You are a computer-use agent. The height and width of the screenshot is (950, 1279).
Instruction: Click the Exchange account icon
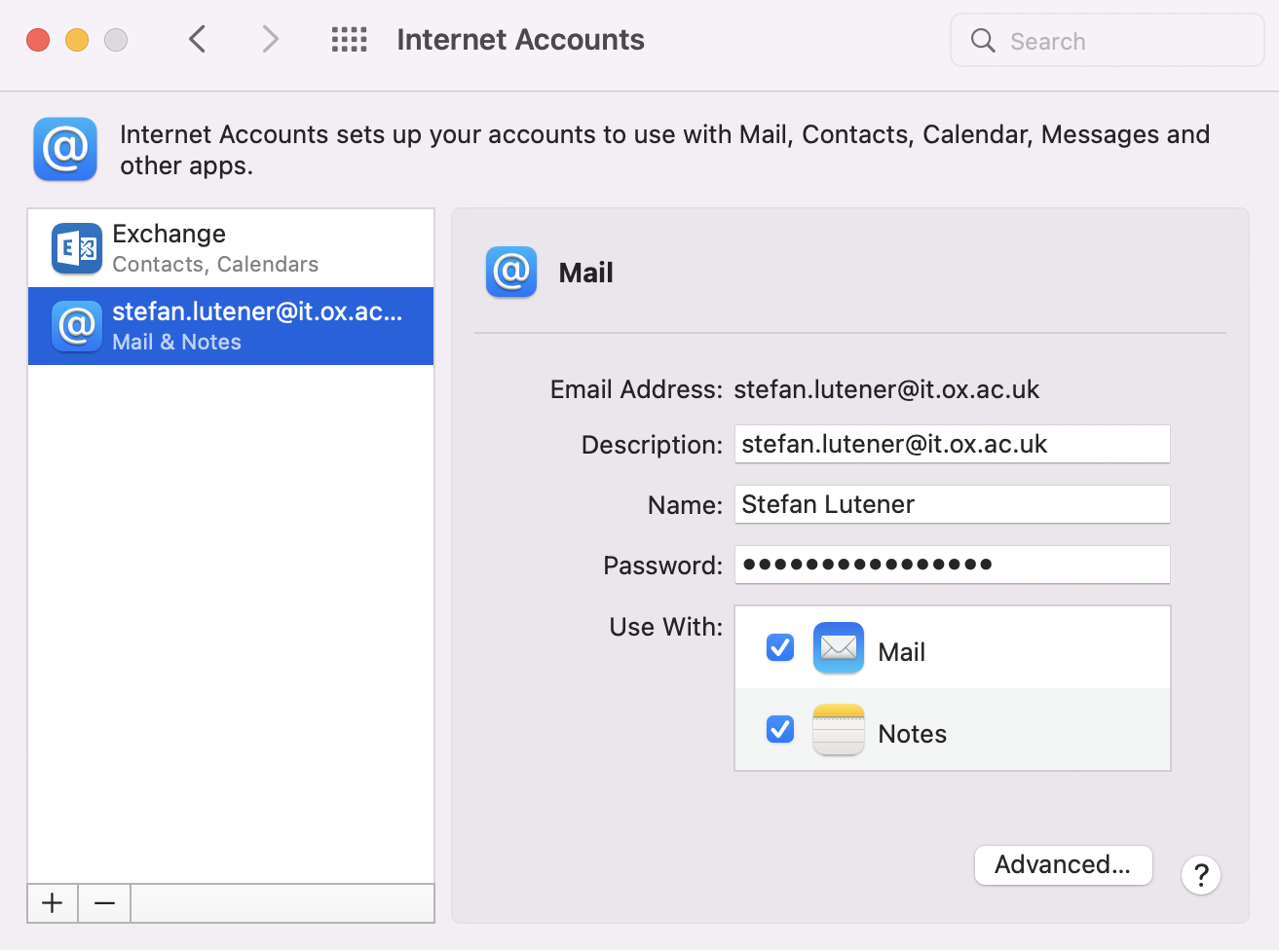click(x=77, y=248)
